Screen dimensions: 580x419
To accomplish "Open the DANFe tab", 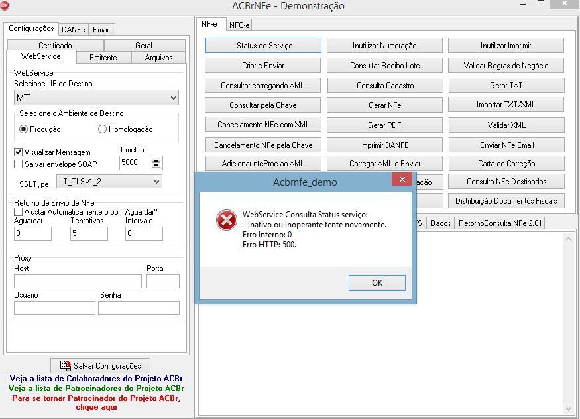I will [73, 30].
